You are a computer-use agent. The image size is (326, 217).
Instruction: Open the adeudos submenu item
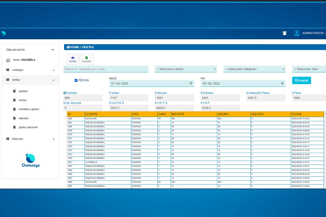(24, 118)
